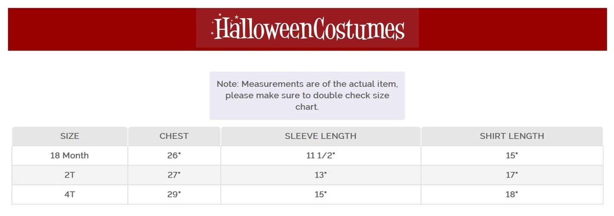Click the SHIRT LENGTH column header

pos(512,136)
